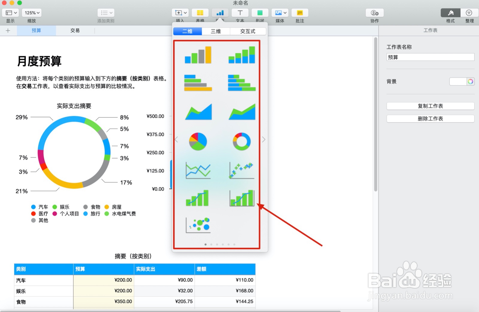Pick the scatter plot chart type
Viewport: 479px width, 312px height.
(241, 170)
